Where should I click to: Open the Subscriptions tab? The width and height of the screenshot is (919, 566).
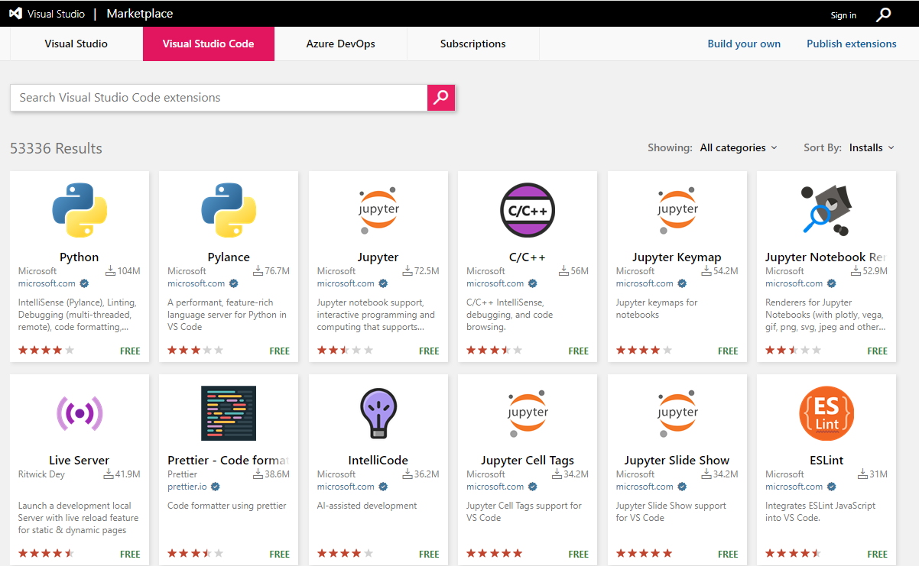click(472, 44)
